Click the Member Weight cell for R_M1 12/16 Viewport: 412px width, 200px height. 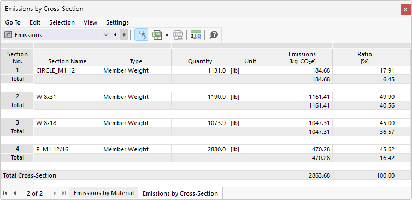click(136, 149)
